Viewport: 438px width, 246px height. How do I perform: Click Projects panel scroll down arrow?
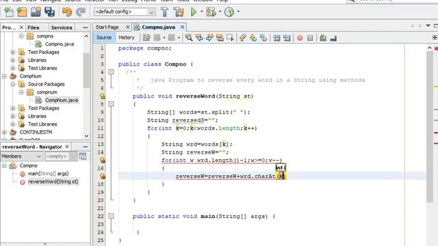[87, 136]
